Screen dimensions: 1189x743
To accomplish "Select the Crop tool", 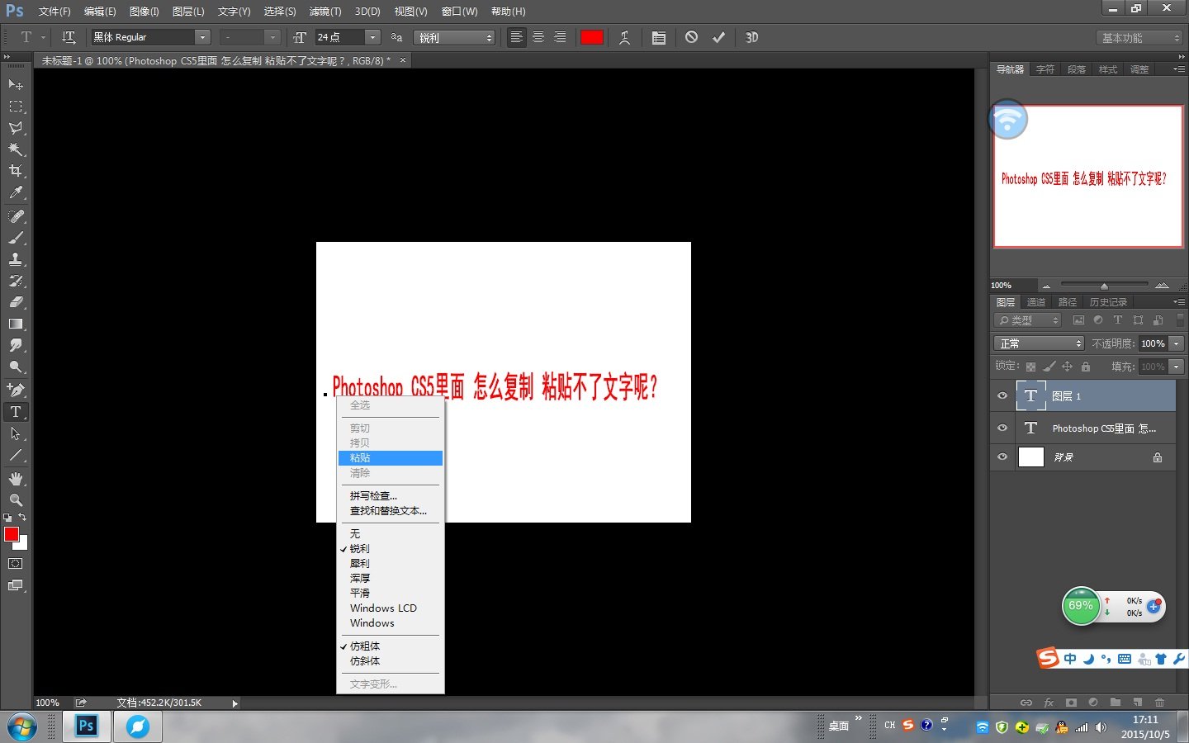I will click(x=14, y=171).
